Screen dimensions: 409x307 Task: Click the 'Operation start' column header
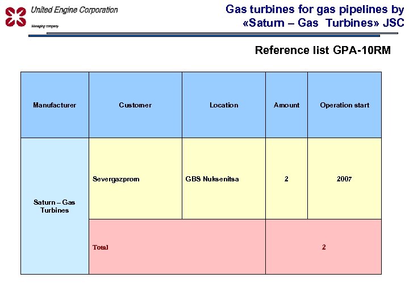click(x=345, y=105)
